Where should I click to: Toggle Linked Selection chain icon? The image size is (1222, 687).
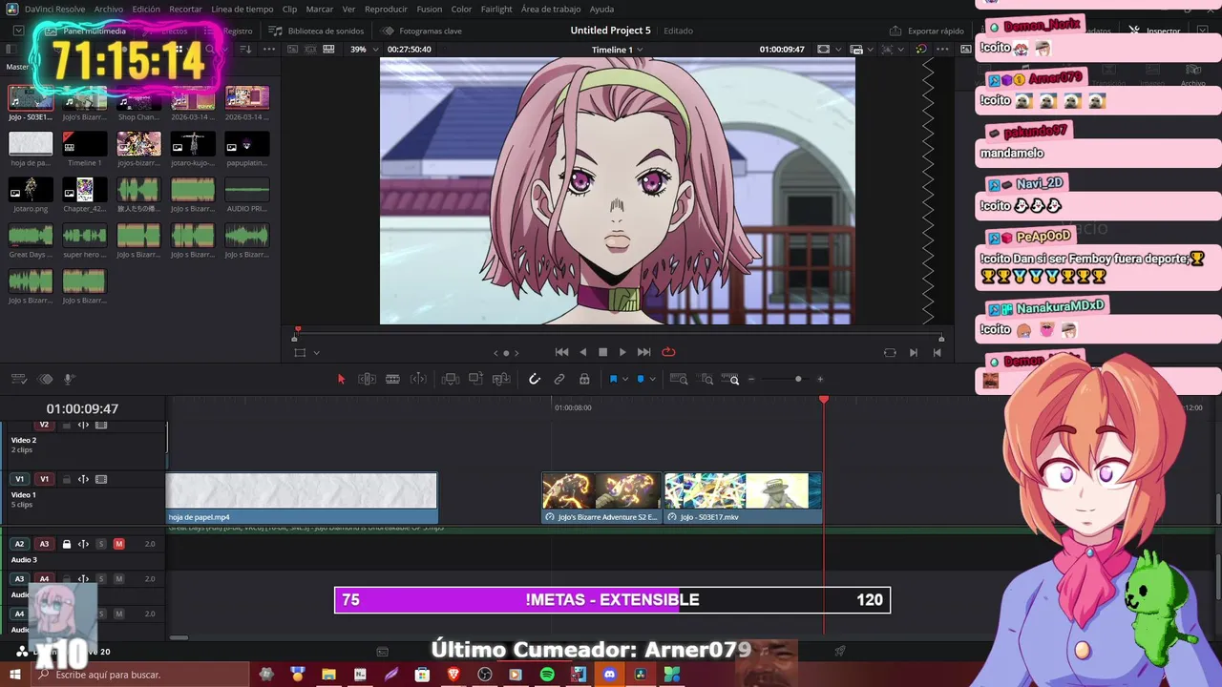(x=559, y=379)
